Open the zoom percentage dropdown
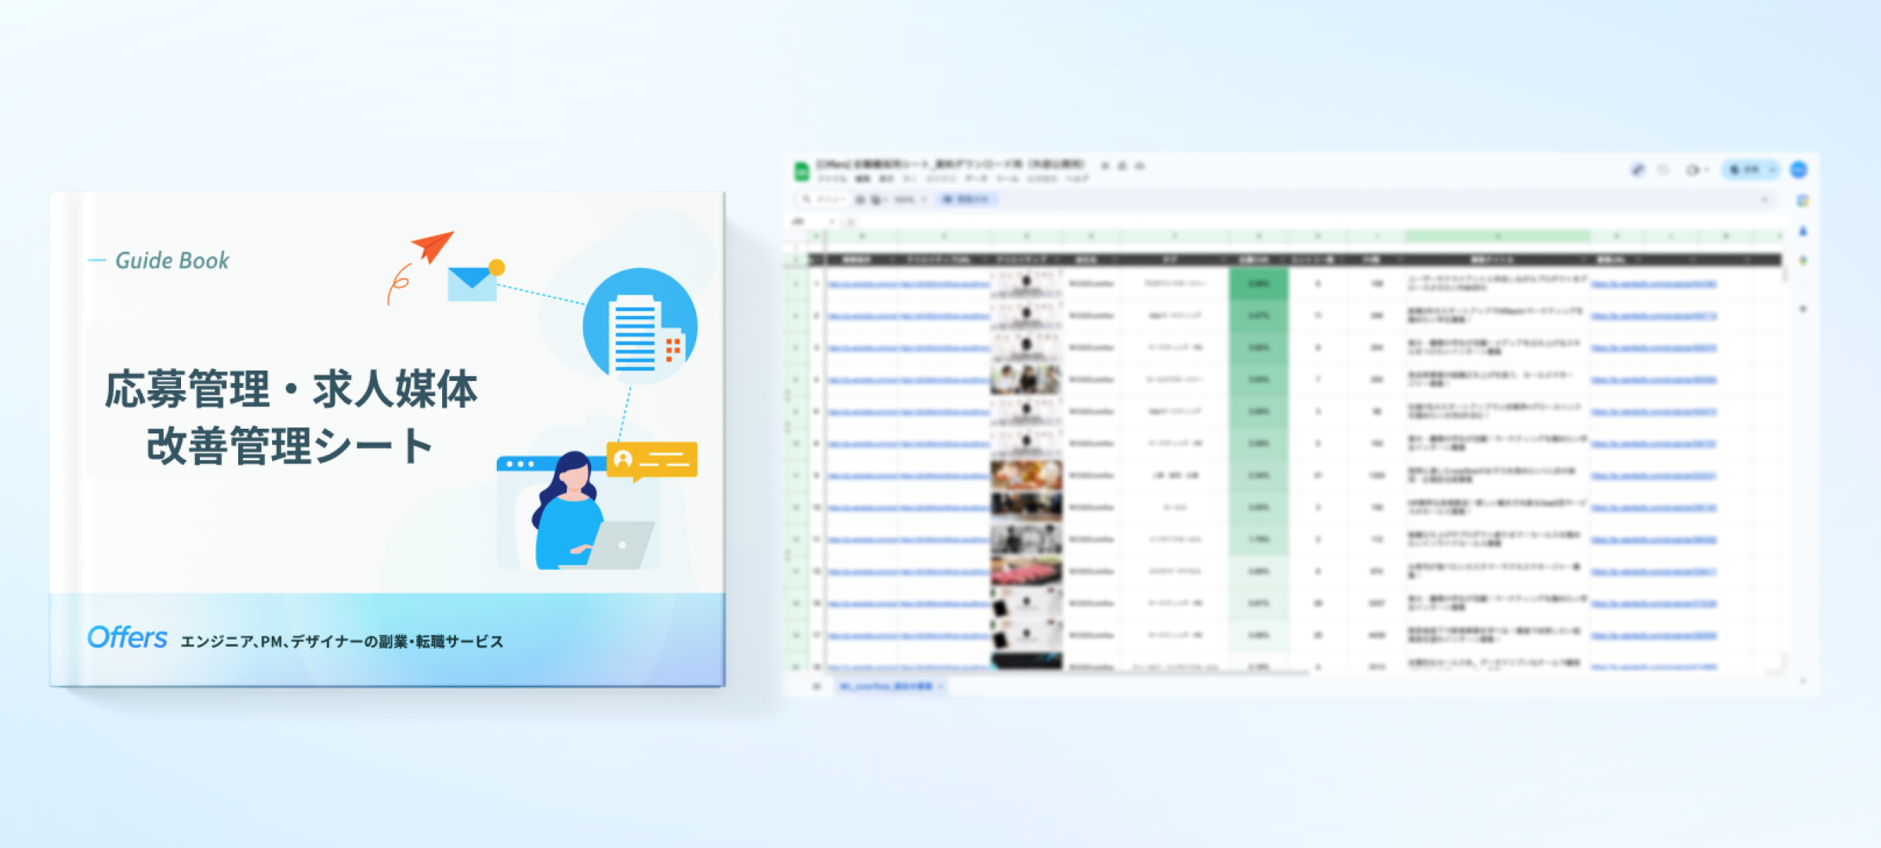 pos(909,200)
